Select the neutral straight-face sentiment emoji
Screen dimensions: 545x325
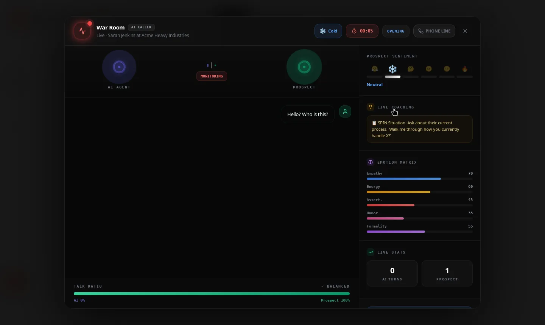429,69
